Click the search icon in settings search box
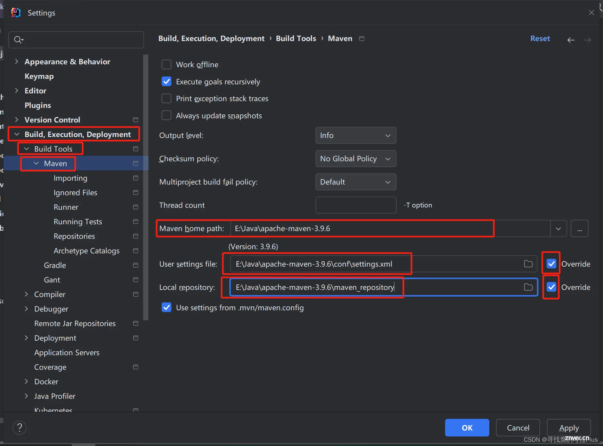The image size is (603, 446). coord(18,40)
